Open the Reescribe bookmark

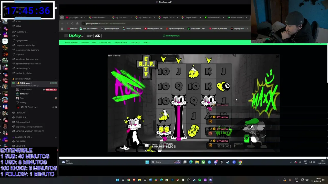pyautogui.click(x=72, y=29)
